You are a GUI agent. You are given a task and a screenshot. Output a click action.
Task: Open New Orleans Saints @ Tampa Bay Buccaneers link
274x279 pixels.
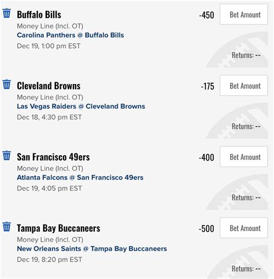(x=92, y=249)
